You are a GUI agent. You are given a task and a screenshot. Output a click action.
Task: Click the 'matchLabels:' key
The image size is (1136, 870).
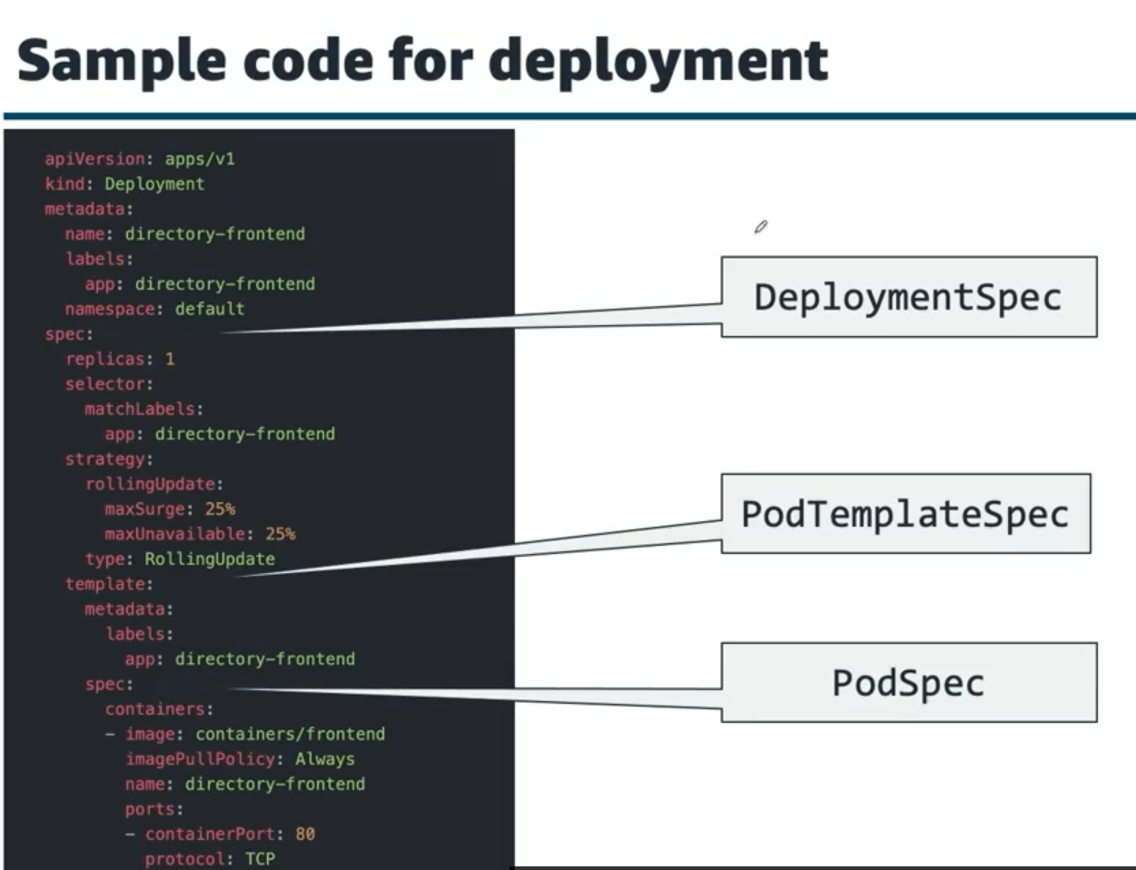143,409
